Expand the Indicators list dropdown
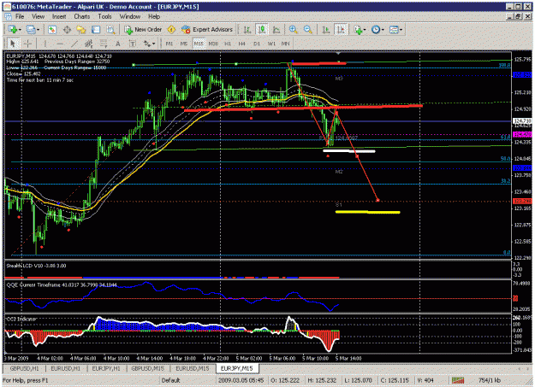 pos(364,30)
